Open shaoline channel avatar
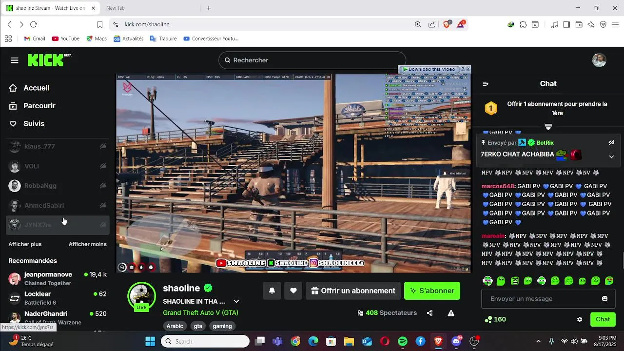624x351 pixels. pos(142,296)
